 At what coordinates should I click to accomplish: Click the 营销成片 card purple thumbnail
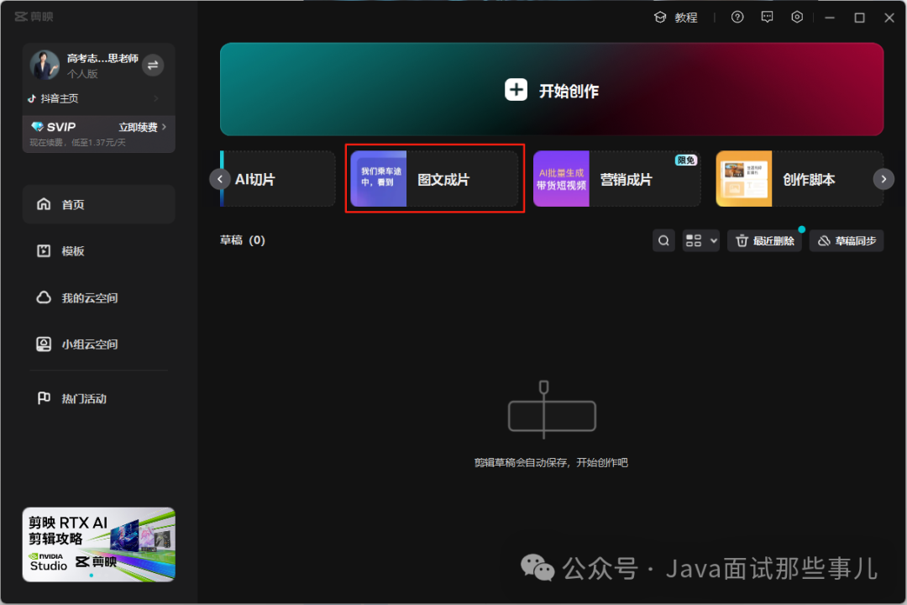(561, 179)
